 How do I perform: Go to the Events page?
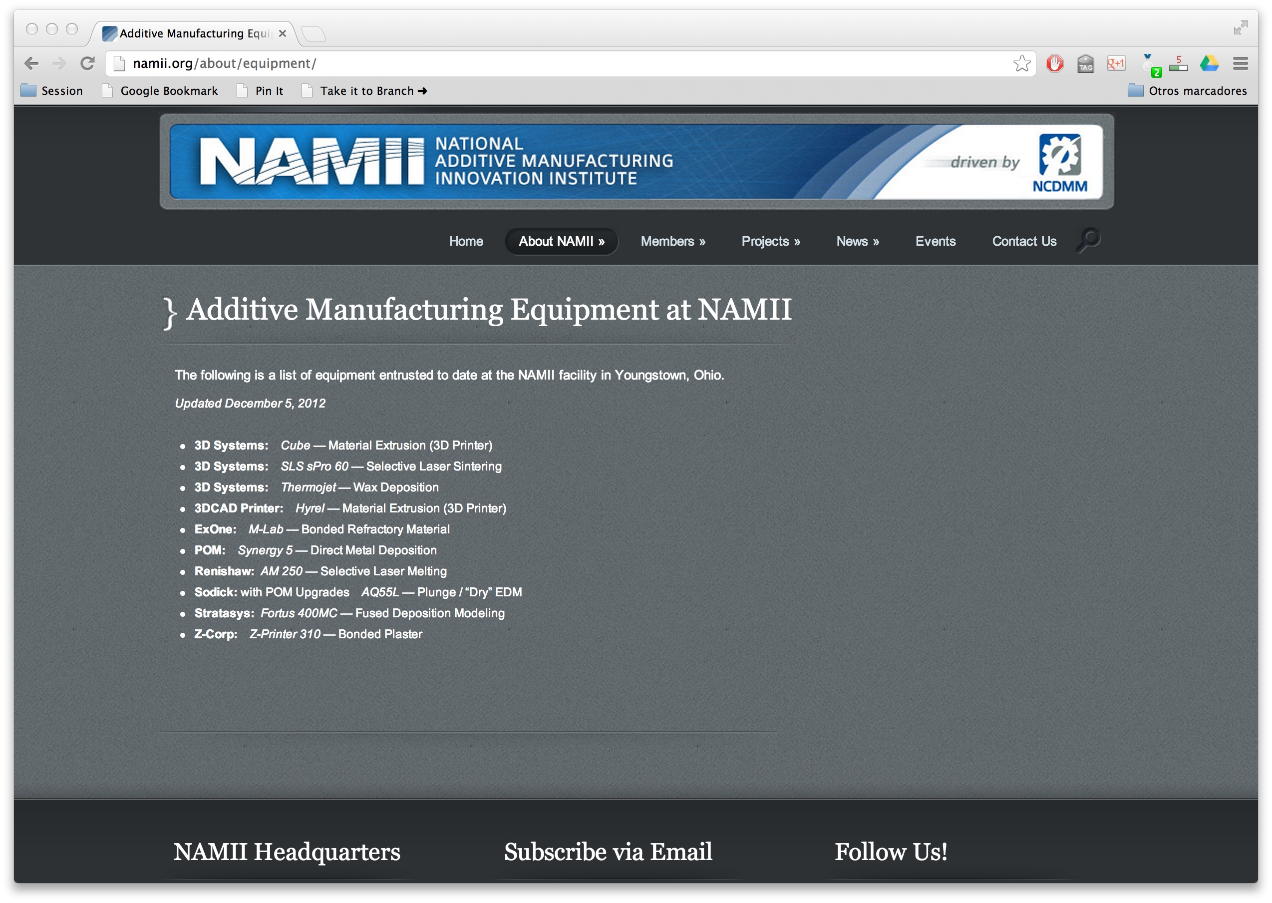click(x=935, y=241)
